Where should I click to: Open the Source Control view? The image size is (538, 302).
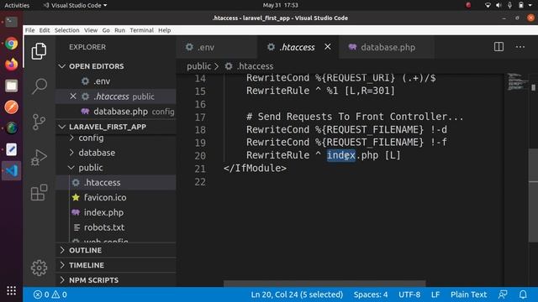tap(39, 122)
